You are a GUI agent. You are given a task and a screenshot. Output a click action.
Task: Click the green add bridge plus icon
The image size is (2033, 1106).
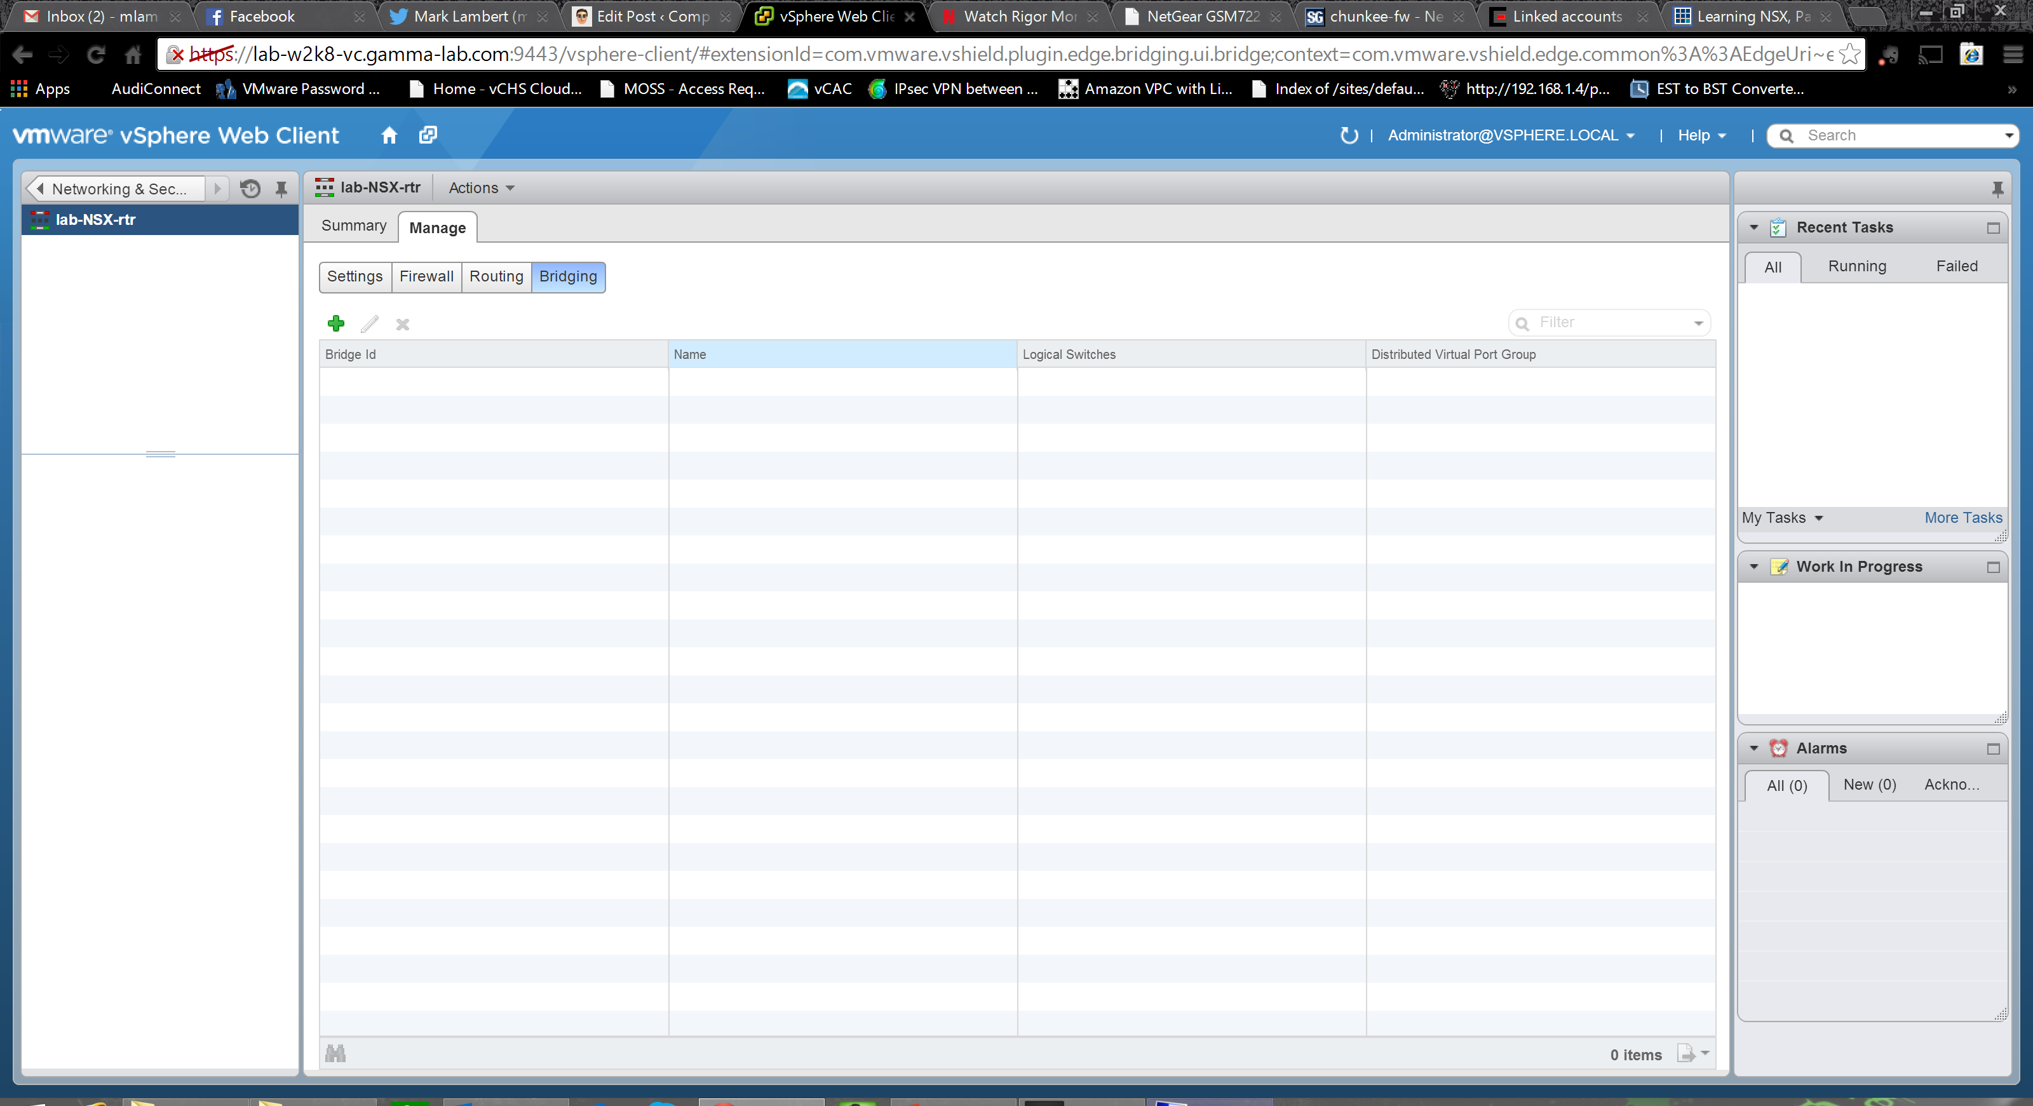point(336,323)
